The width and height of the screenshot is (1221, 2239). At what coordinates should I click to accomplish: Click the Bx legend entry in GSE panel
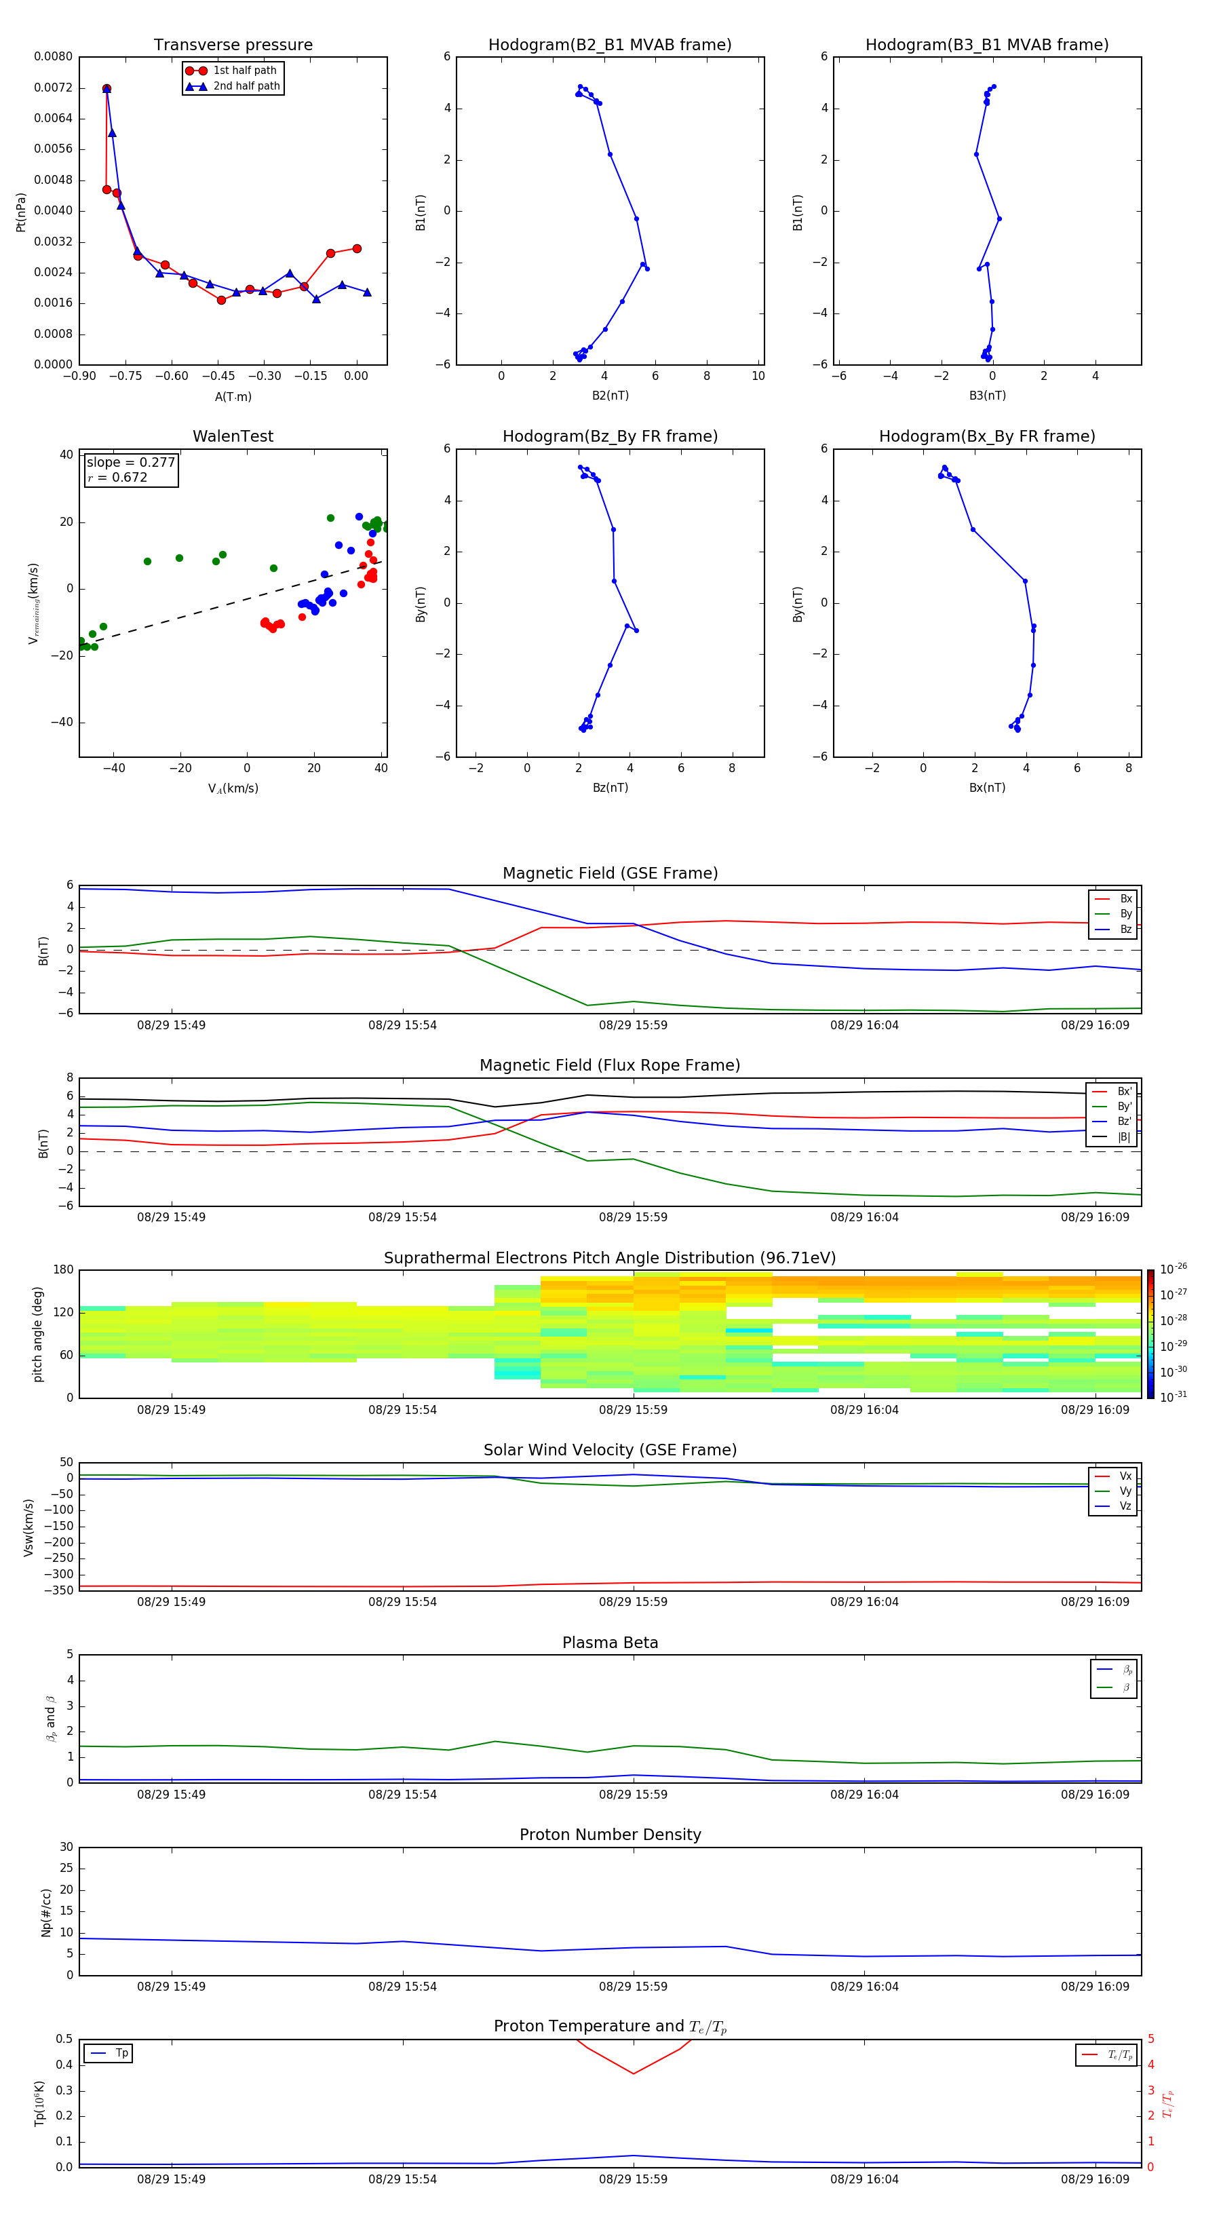point(1113,899)
